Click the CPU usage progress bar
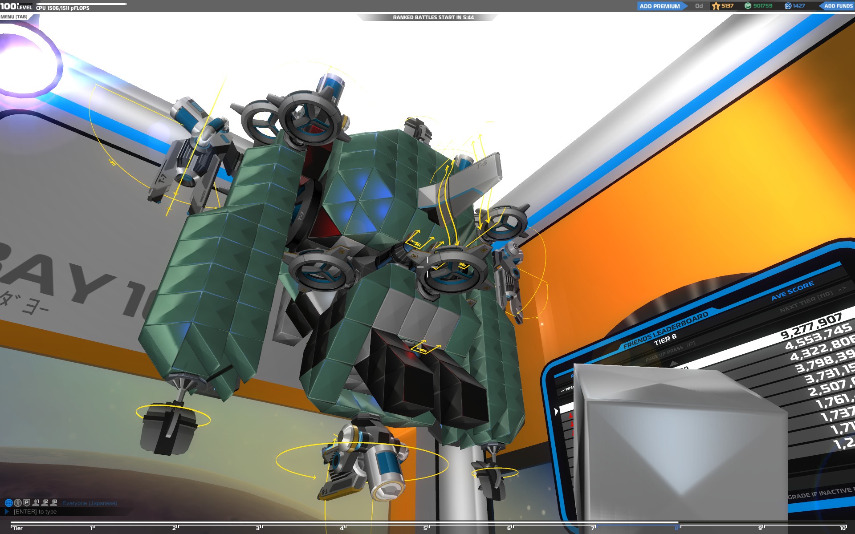 click(x=81, y=4)
